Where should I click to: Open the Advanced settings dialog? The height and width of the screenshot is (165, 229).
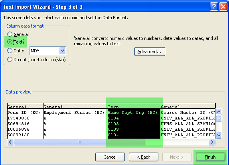[x=150, y=52]
